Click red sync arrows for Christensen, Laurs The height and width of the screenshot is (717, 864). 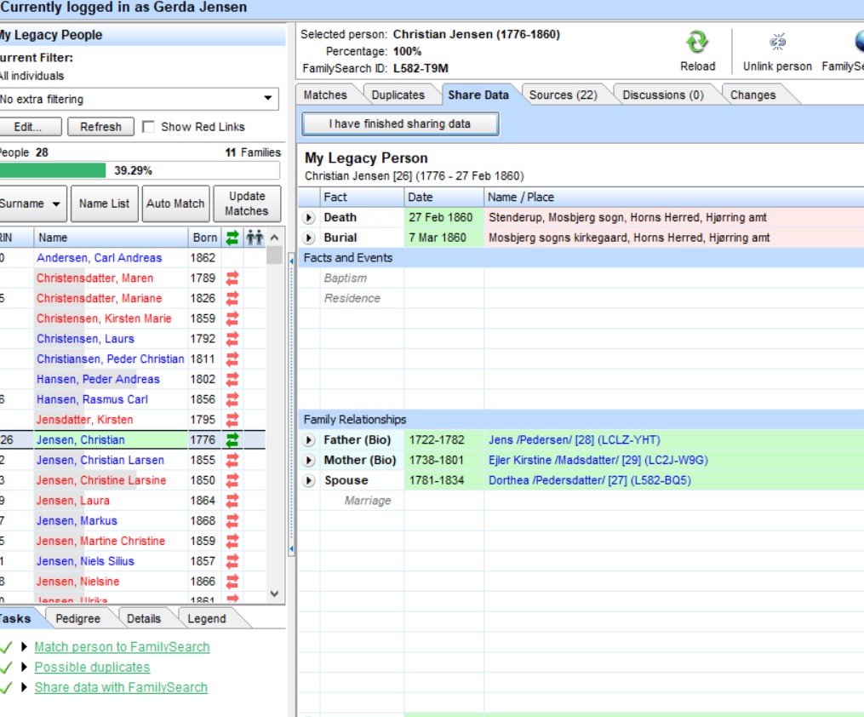pyautogui.click(x=232, y=339)
